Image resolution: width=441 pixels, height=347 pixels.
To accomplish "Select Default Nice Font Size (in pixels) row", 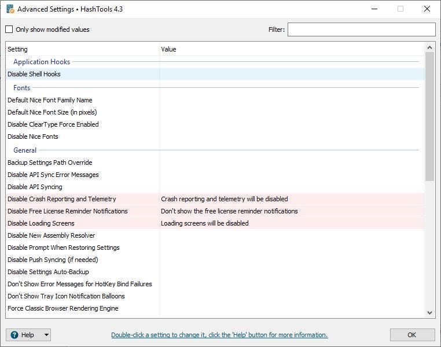I will [x=215, y=112].
